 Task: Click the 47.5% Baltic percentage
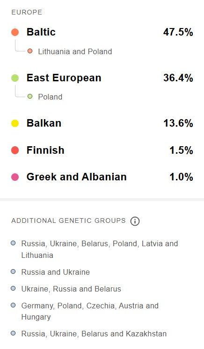(x=178, y=32)
